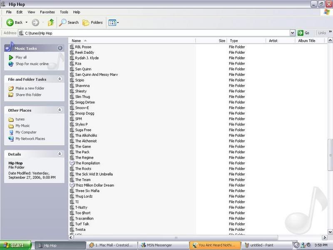Collapse the Details panel
The image size is (333, 250).
[x=60, y=154]
